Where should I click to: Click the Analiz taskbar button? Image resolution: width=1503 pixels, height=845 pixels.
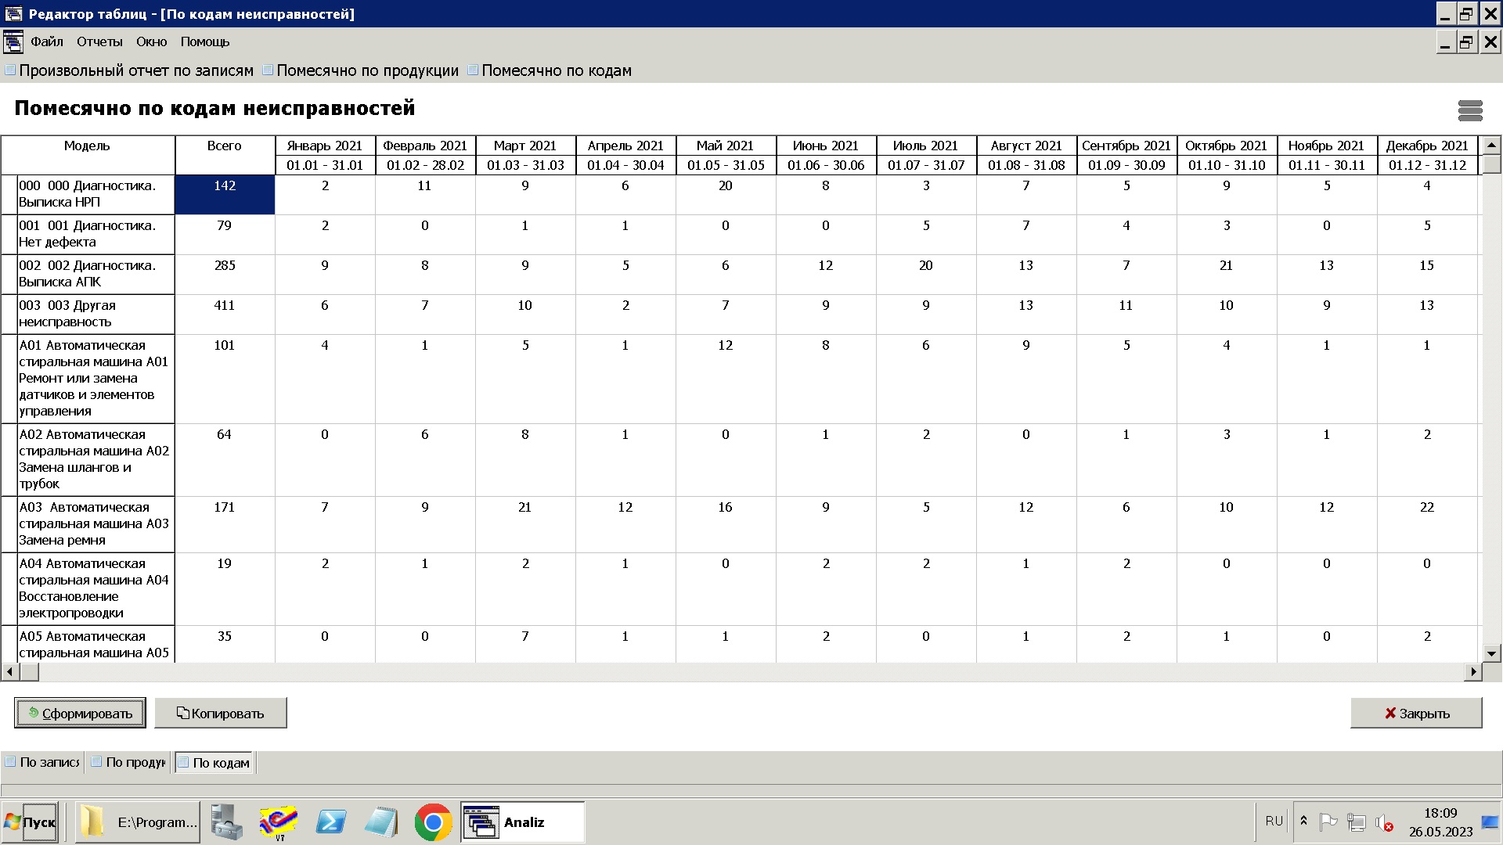pyautogui.click(x=522, y=822)
